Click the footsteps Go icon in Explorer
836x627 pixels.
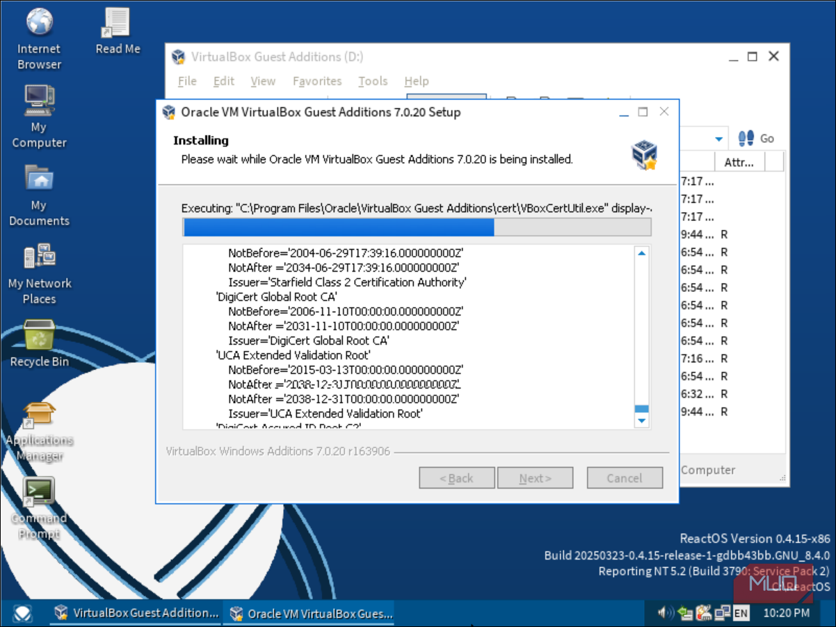[746, 138]
